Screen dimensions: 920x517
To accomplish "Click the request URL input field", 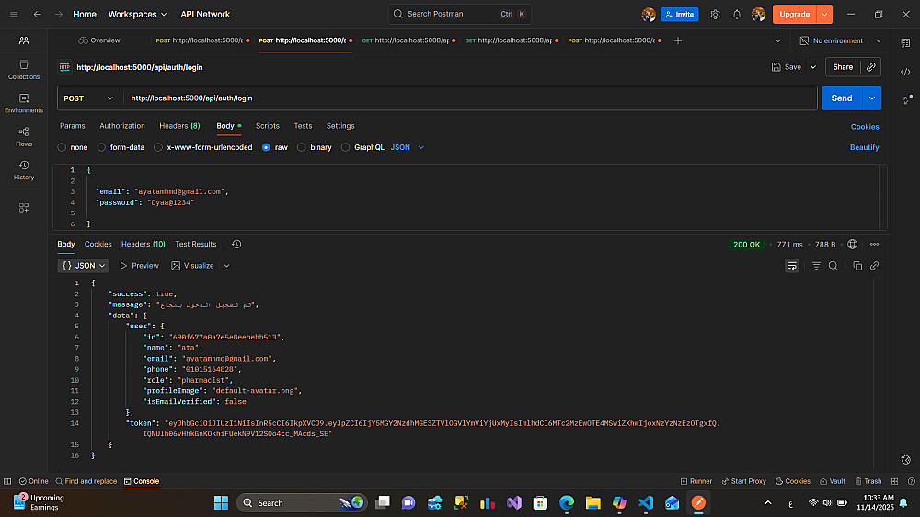I will [469, 98].
